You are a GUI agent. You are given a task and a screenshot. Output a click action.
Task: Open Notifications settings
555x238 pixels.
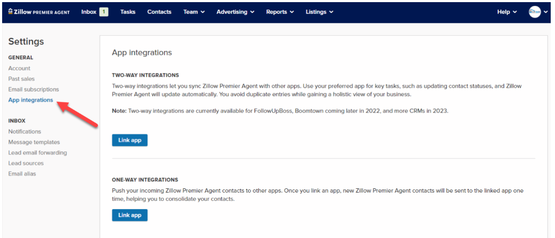pos(25,132)
